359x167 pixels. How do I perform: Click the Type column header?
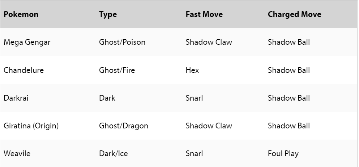coord(108,14)
